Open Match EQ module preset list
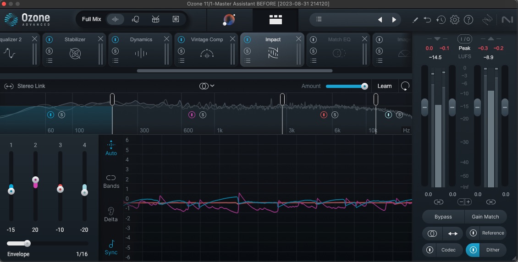518x262 pixels. [x=314, y=61]
